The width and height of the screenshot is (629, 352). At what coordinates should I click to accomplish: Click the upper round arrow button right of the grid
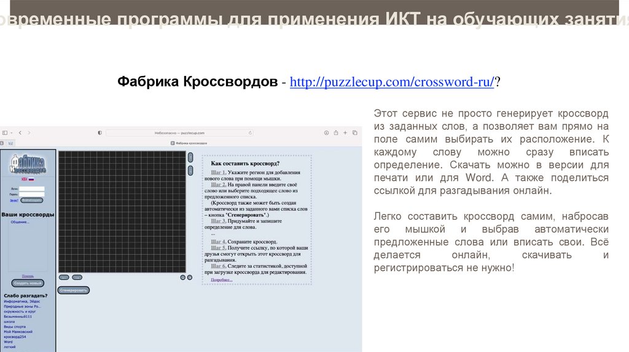pyautogui.click(x=190, y=158)
